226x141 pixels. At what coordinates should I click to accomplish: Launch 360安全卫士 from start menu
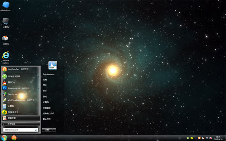[x=21, y=112]
